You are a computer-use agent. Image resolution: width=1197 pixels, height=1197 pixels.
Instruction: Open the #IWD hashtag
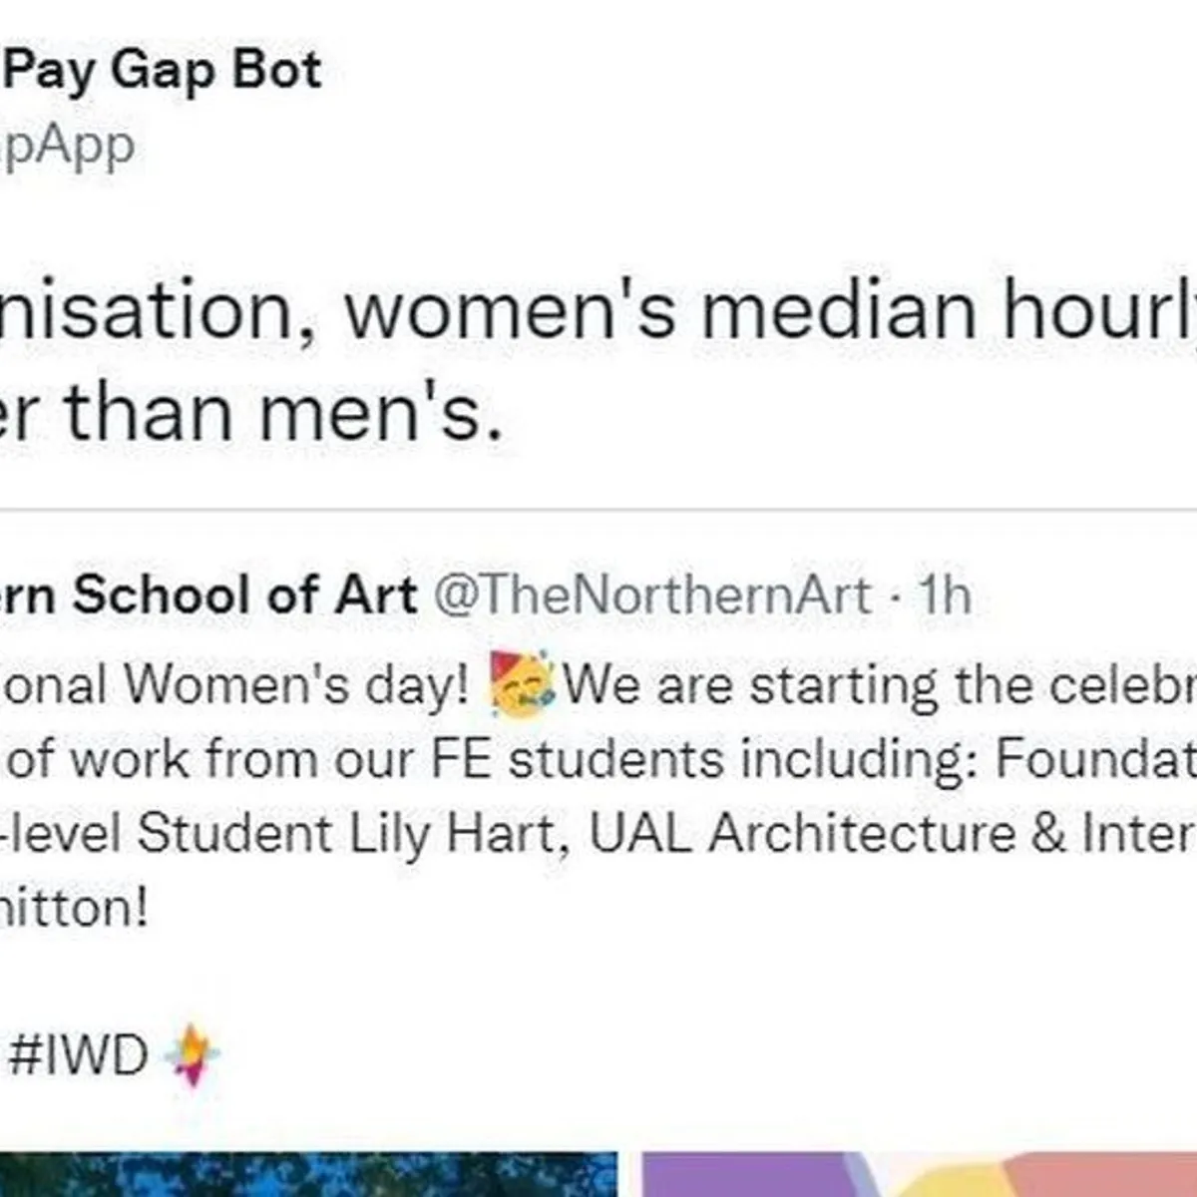pos(78,1055)
